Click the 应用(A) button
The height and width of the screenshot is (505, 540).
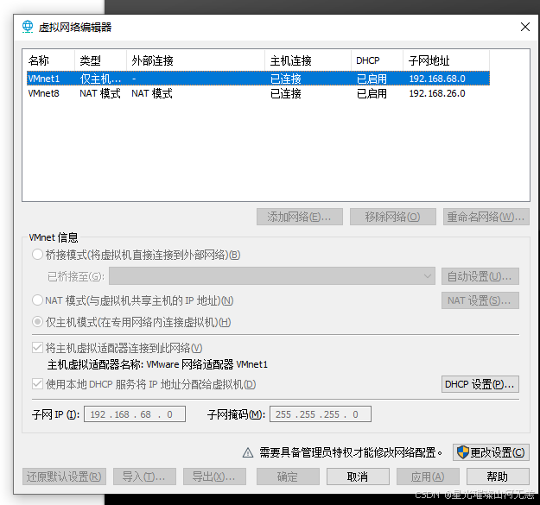pos(428,477)
